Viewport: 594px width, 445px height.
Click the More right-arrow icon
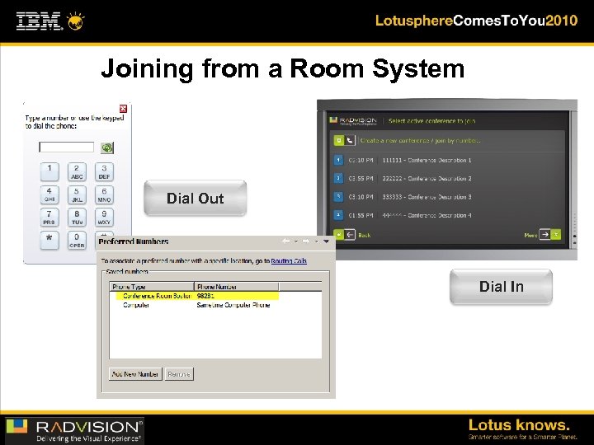tap(544, 235)
